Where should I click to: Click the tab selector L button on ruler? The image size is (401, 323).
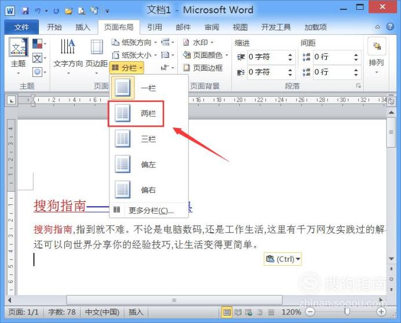pyautogui.click(x=11, y=101)
